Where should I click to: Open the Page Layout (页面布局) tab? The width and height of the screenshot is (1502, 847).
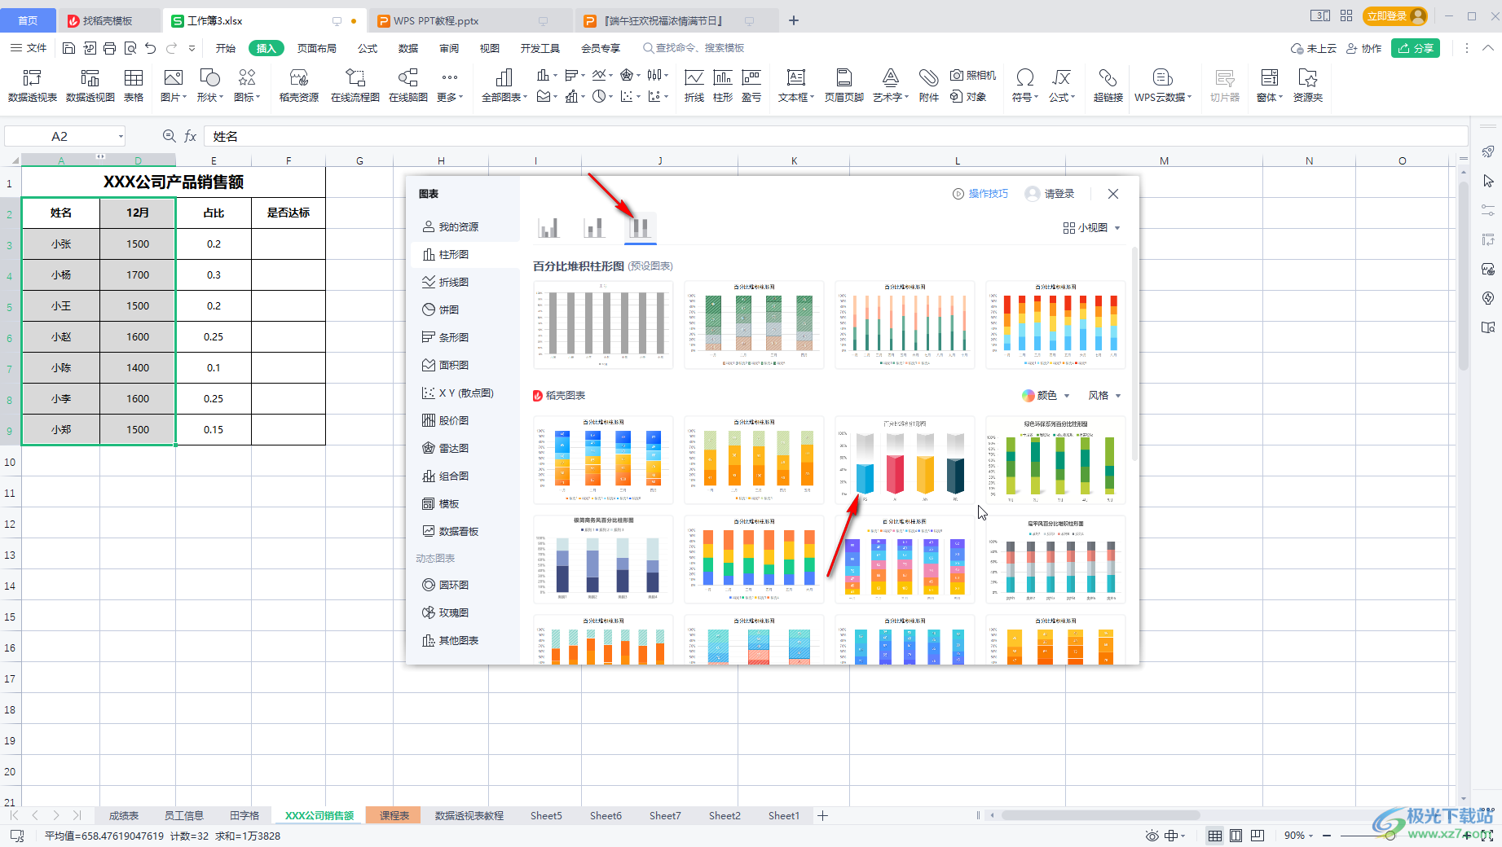tap(317, 48)
